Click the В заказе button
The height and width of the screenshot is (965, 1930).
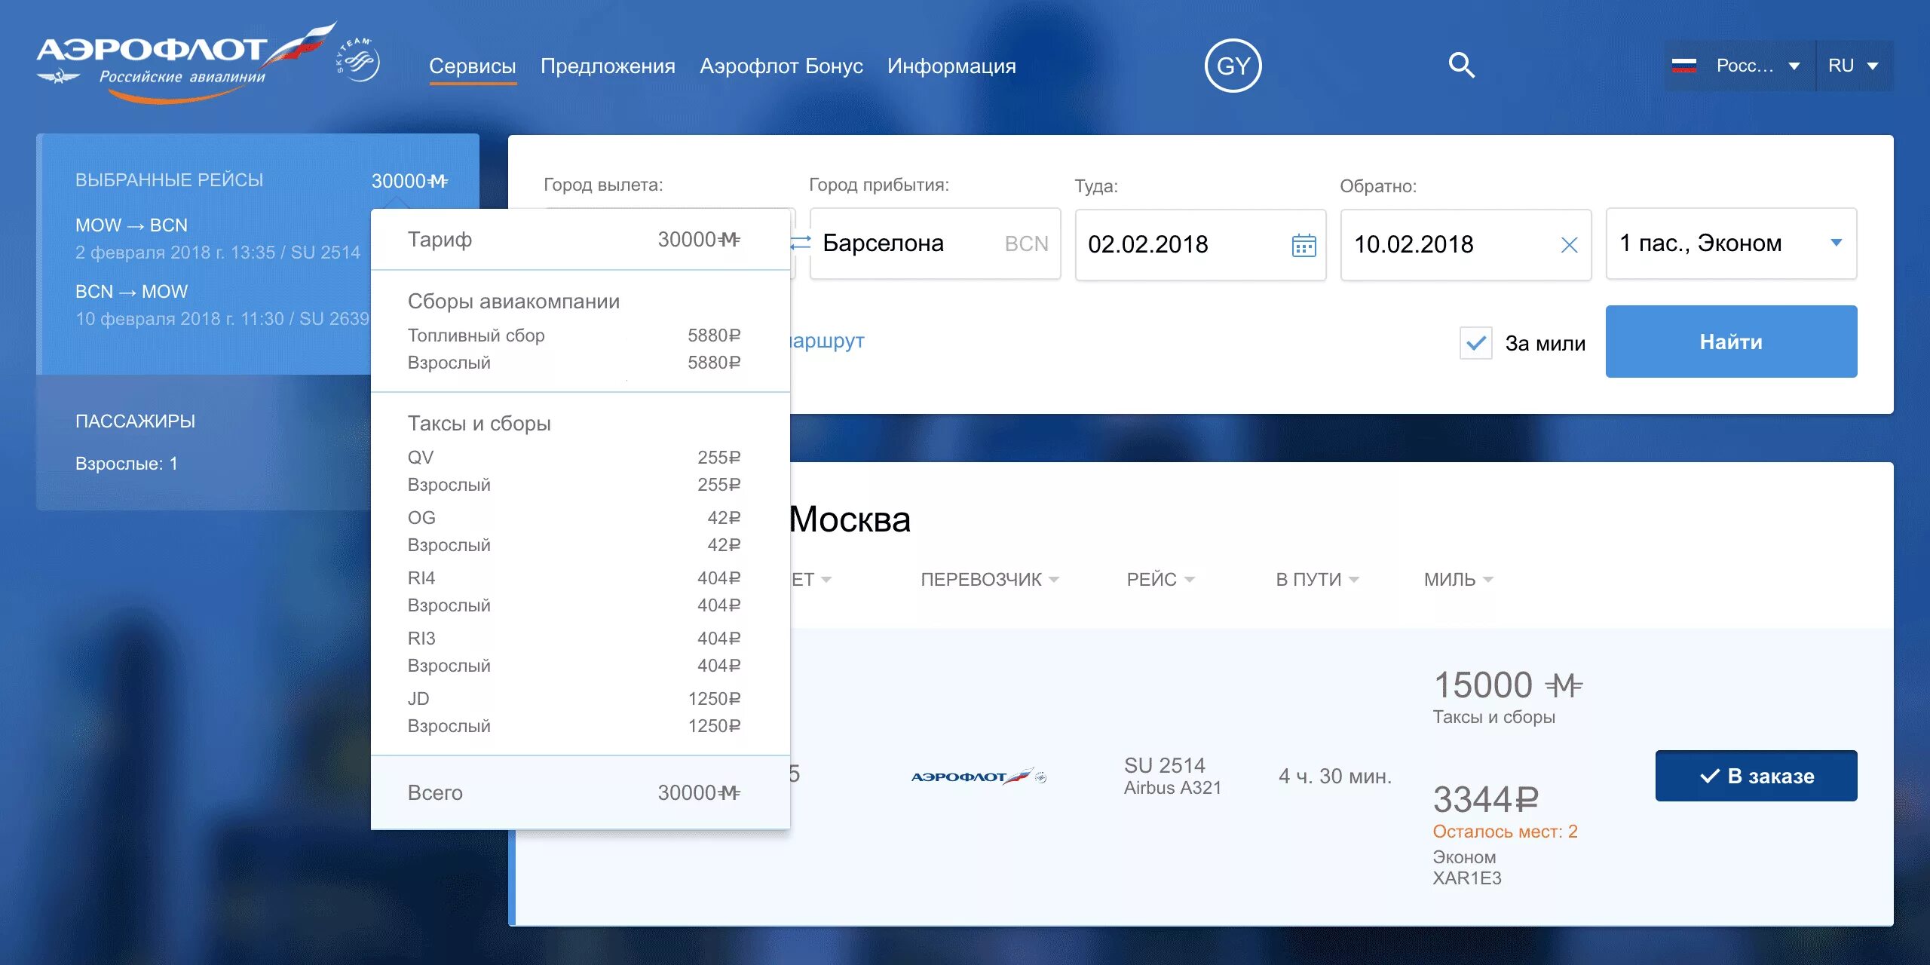click(x=1755, y=776)
